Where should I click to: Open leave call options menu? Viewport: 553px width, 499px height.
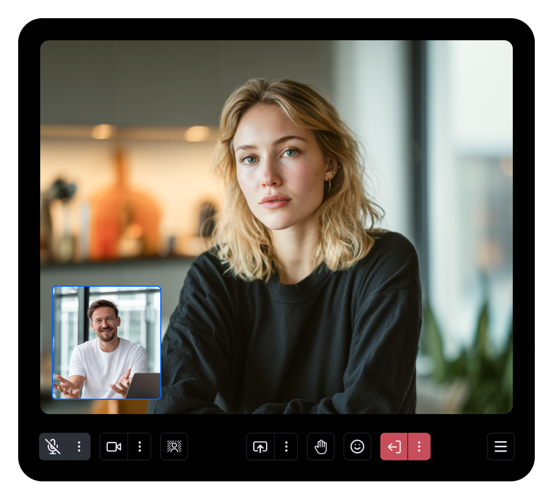pyautogui.click(x=419, y=447)
